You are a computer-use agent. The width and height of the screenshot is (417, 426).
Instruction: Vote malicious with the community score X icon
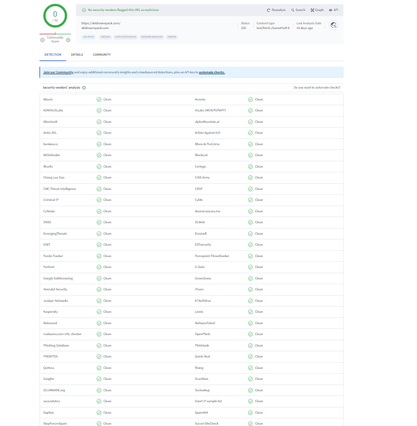[42, 40]
